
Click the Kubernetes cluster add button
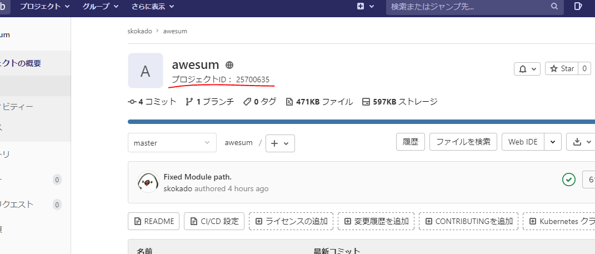[x=559, y=221]
